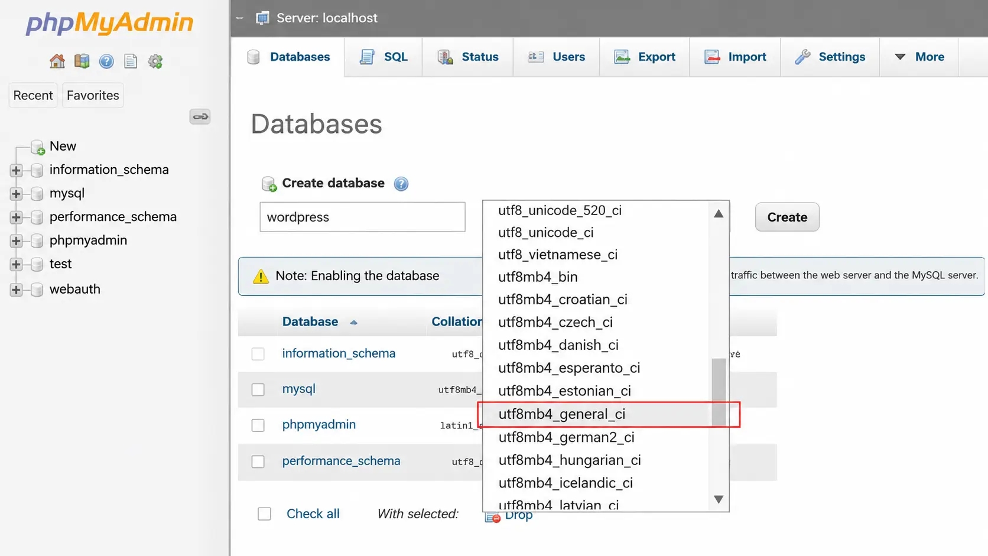Click the warning icon in the note
Screen dimensions: 988x556
(261, 276)
